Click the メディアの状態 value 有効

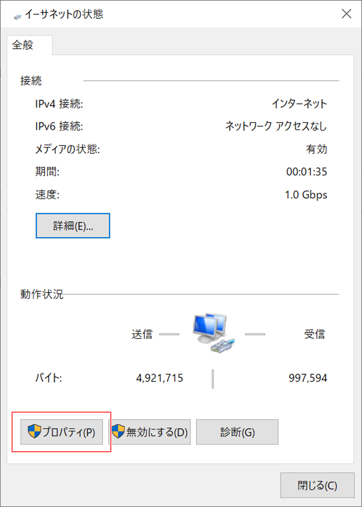[x=316, y=149]
